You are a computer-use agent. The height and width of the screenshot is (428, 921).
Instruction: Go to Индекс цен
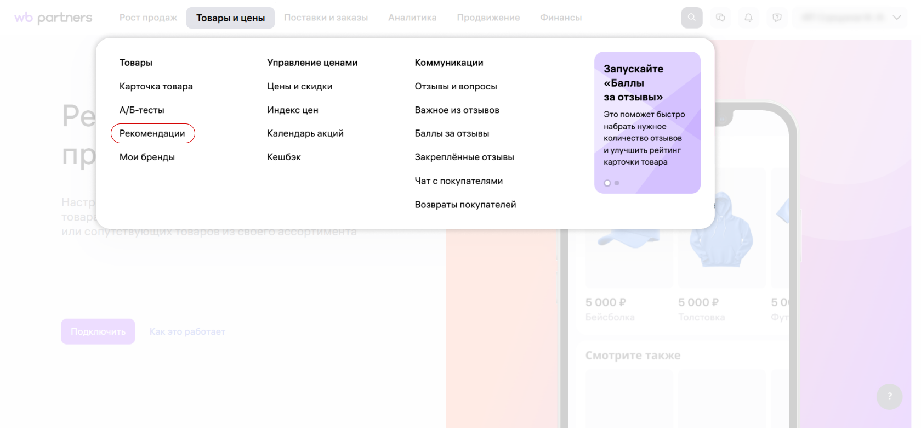[293, 110]
